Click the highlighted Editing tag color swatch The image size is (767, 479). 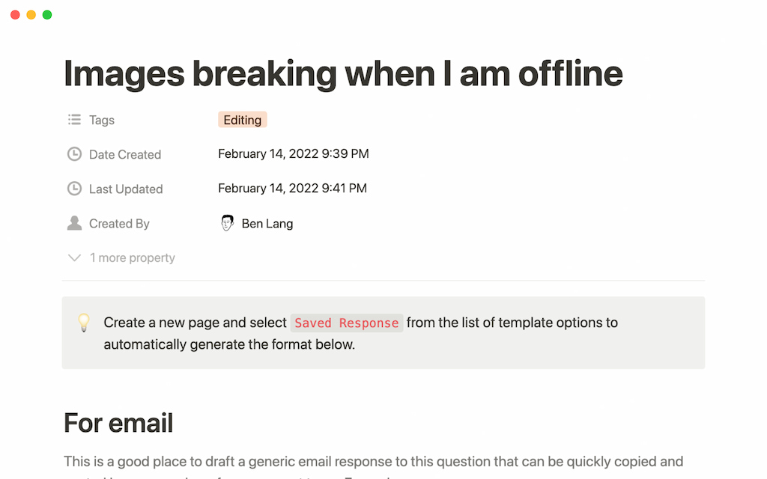point(242,120)
